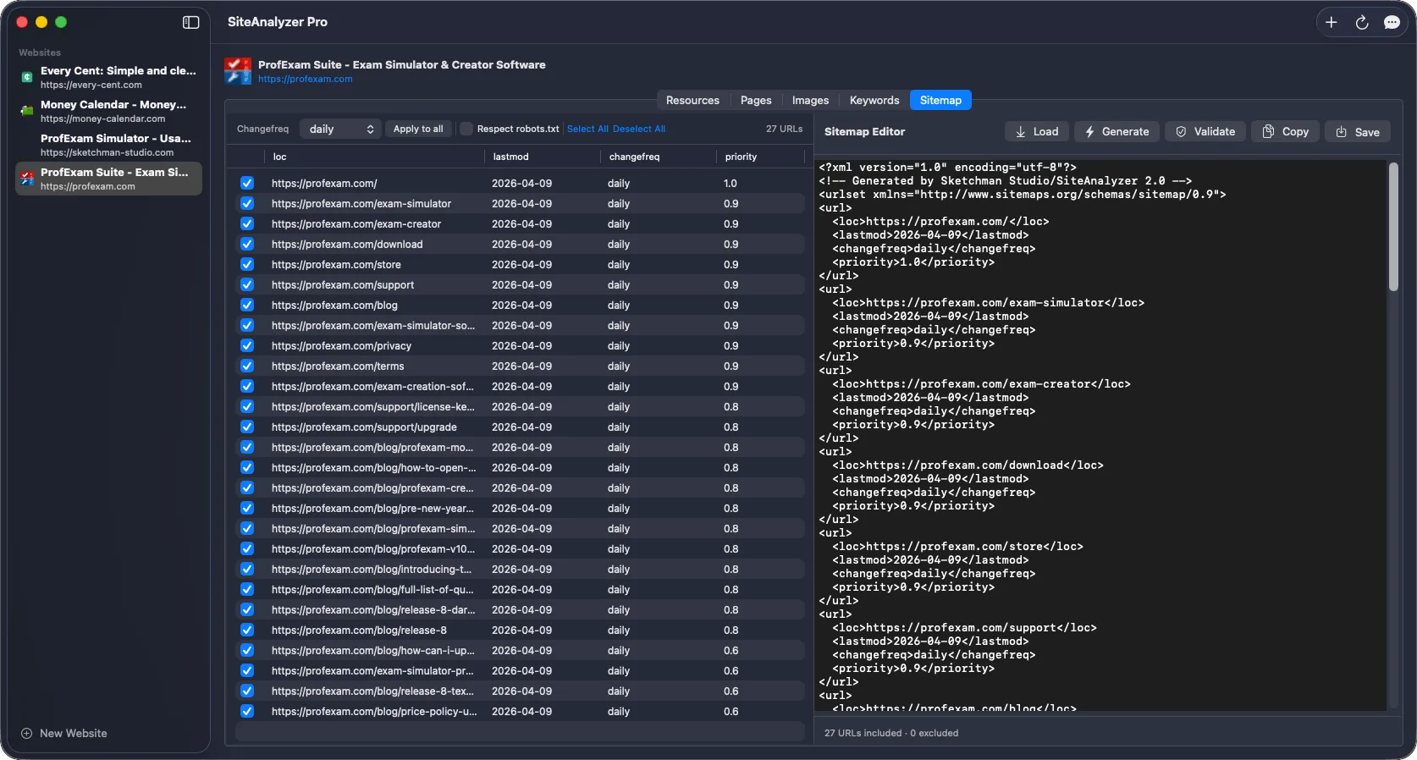
Task: Click the Validate shield icon
Action: click(x=1181, y=132)
